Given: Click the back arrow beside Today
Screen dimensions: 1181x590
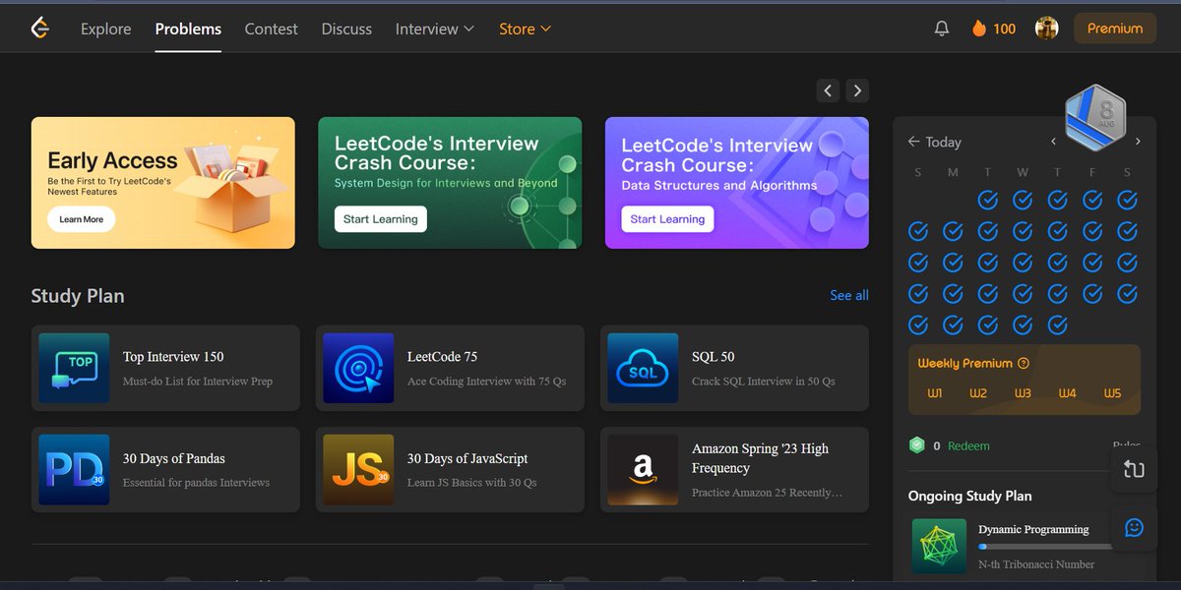Looking at the screenshot, I should click(914, 142).
